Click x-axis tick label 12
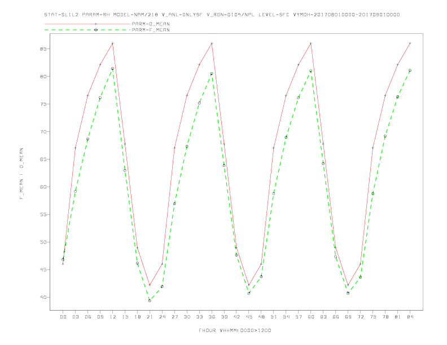The width and height of the screenshot is (447, 345). pos(113,317)
